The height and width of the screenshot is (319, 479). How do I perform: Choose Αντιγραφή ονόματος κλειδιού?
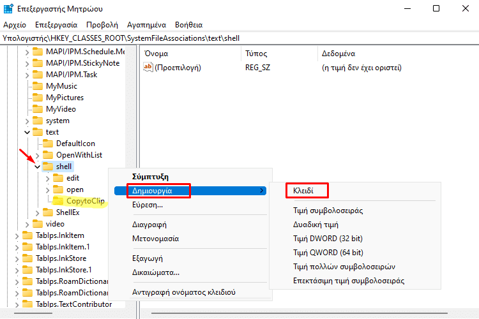click(190, 292)
